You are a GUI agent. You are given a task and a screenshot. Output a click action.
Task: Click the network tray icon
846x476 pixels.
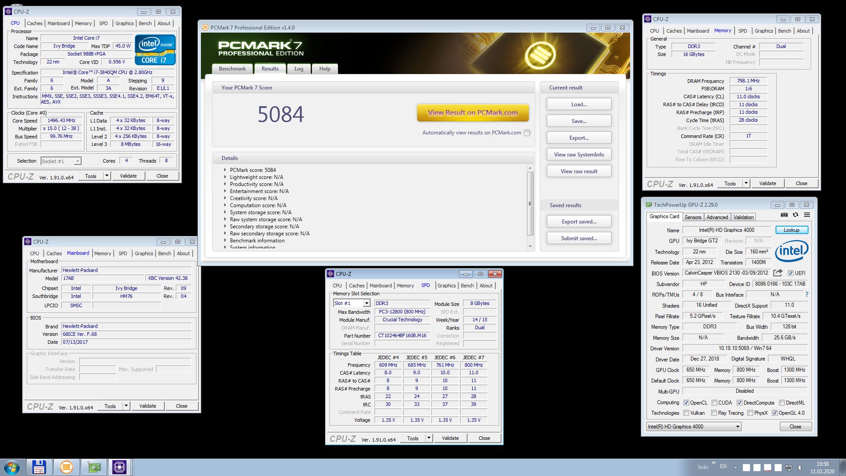[789, 468]
